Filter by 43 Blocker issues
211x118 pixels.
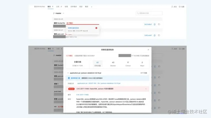click(x=113, y=64)
